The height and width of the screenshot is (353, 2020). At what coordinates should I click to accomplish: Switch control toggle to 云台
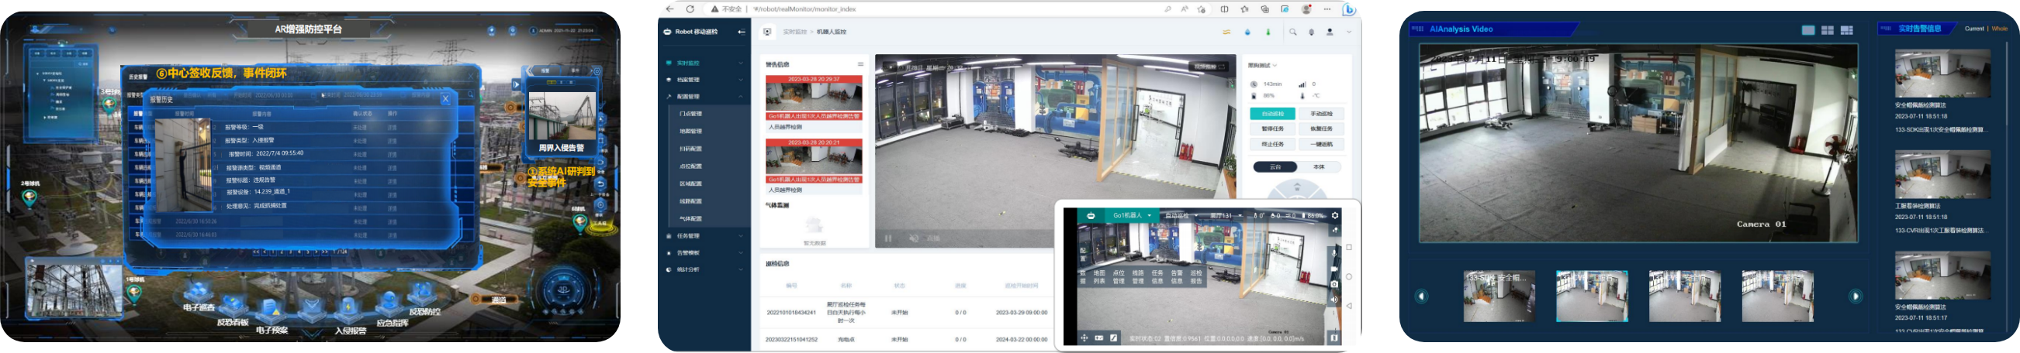1275,167
